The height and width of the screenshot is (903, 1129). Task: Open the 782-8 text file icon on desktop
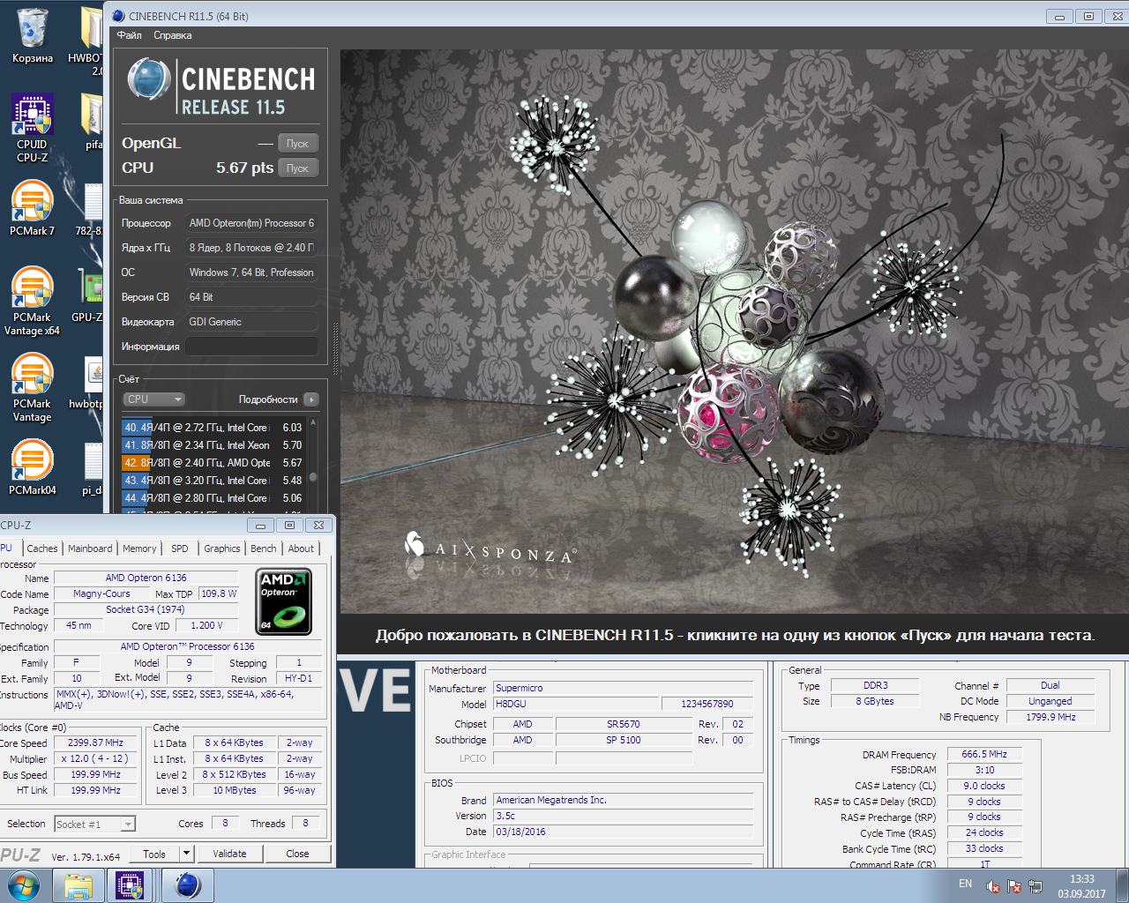90,209
